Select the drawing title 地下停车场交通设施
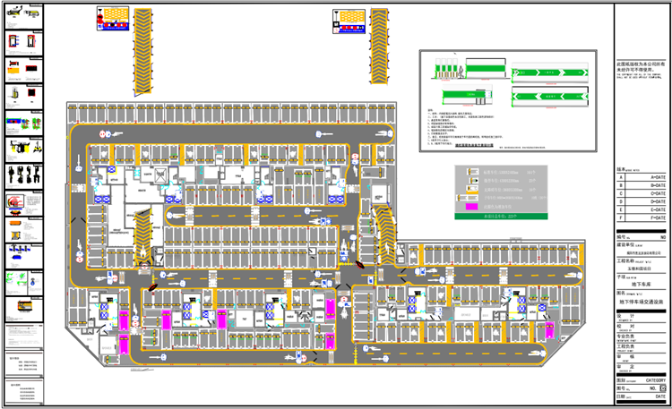672x409 pixels. pyautogui.click(x=642, y=302)
